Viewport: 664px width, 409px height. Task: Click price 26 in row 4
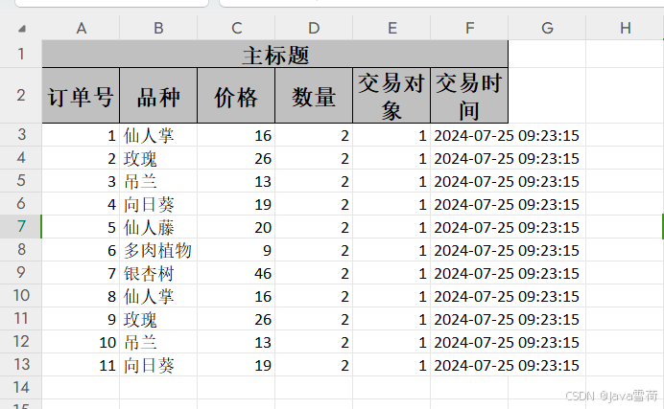point(236,158)
